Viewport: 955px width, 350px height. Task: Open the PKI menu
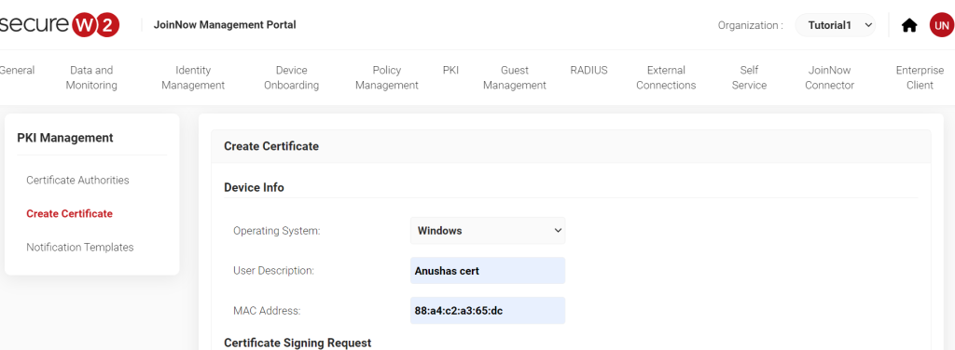coord(450,71)
